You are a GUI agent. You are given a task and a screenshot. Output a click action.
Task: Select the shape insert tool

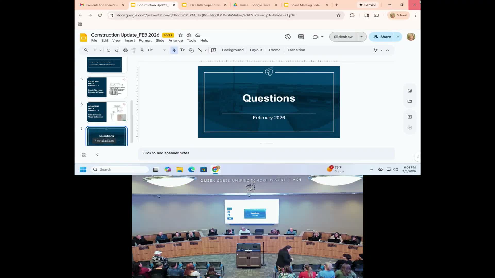pyautogui.click(x=191, y=50)
